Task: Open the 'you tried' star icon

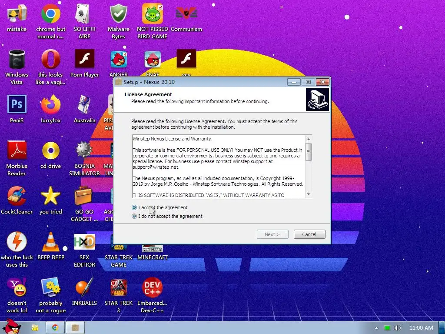Action: tap(50, 200)
